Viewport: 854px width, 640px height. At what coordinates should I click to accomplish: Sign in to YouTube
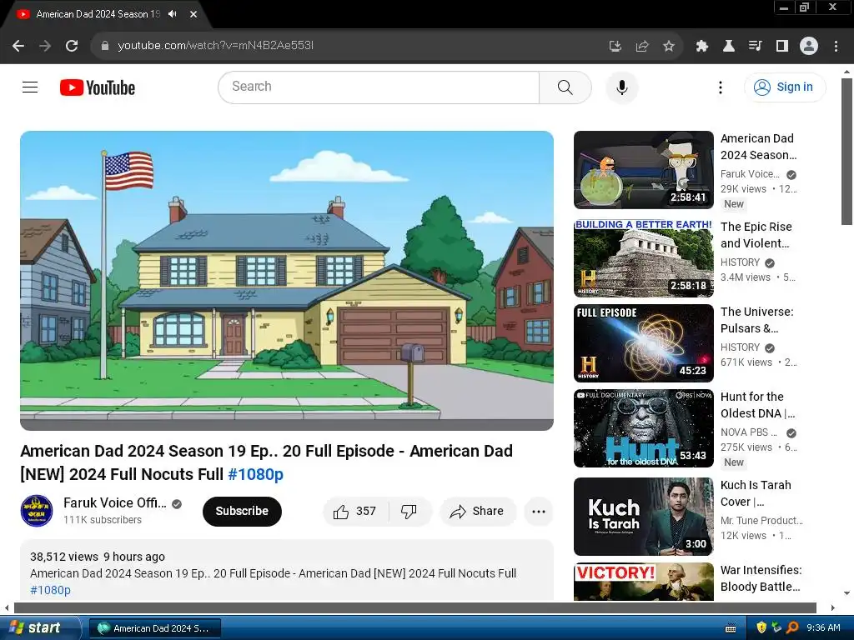click(785, 87)
